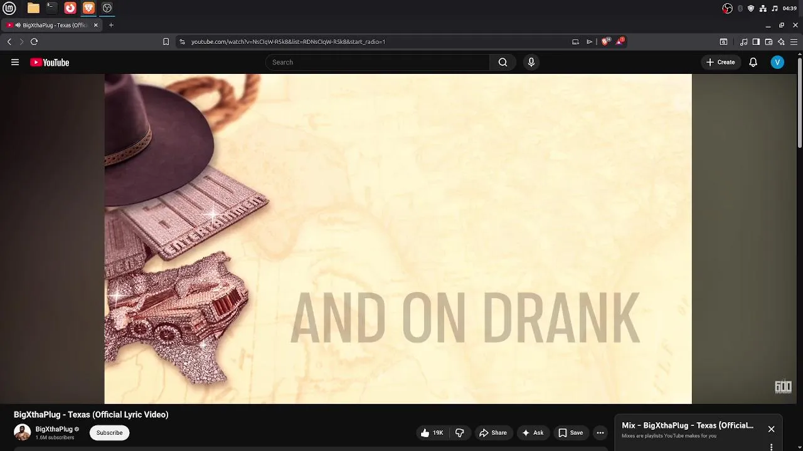
Task: Open Linux Mint start menu
Action: pyautogui.click(x=9, y=8)
